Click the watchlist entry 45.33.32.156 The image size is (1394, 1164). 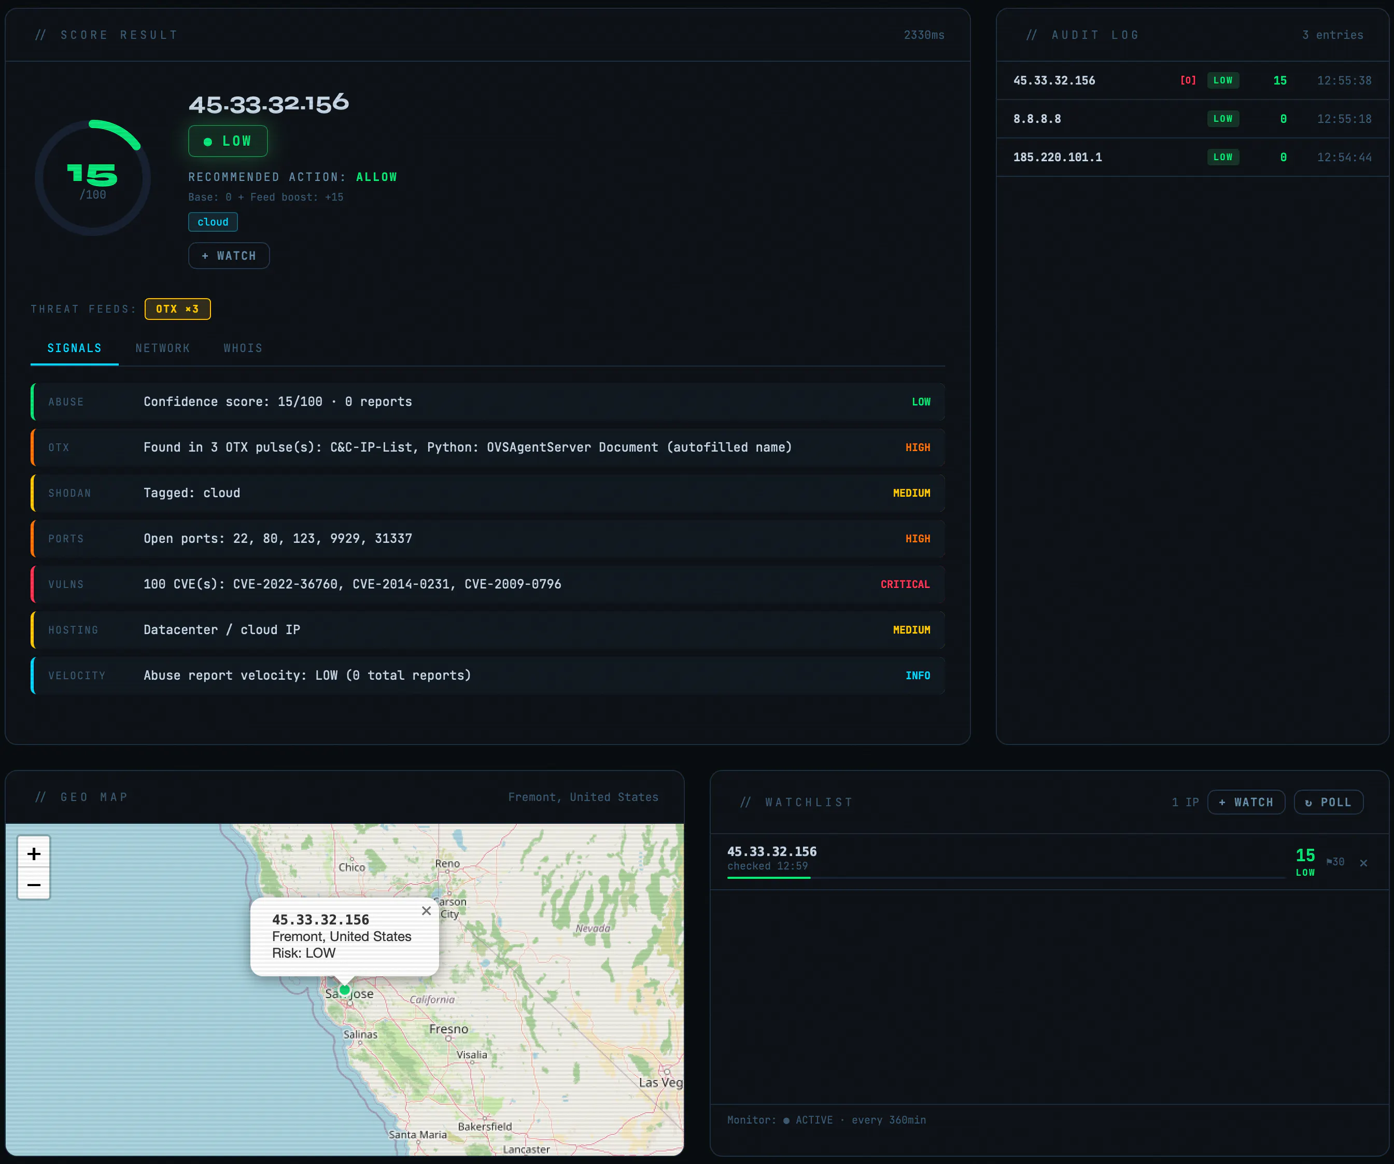point(1049,862)
